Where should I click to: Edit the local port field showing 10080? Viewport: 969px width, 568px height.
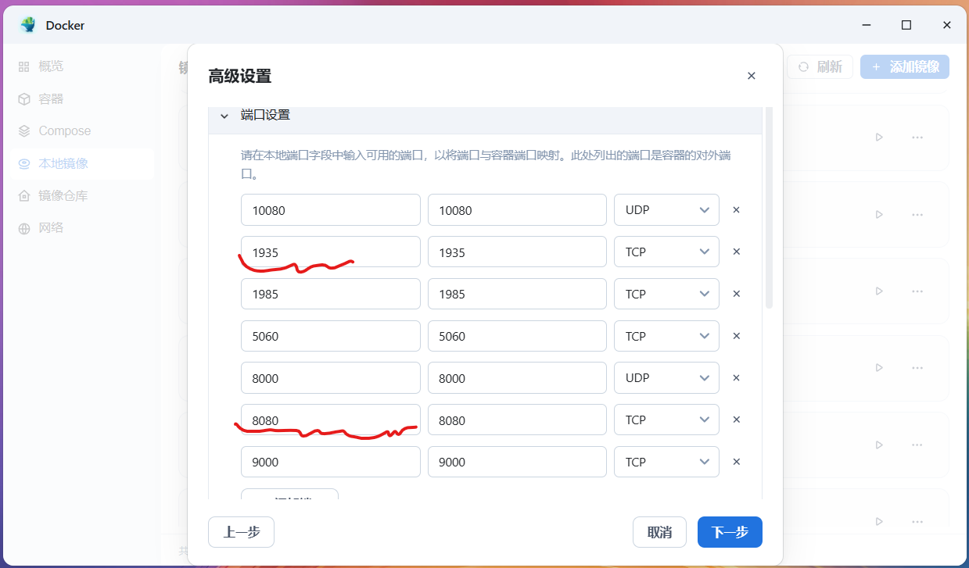(x=331, y=210)
